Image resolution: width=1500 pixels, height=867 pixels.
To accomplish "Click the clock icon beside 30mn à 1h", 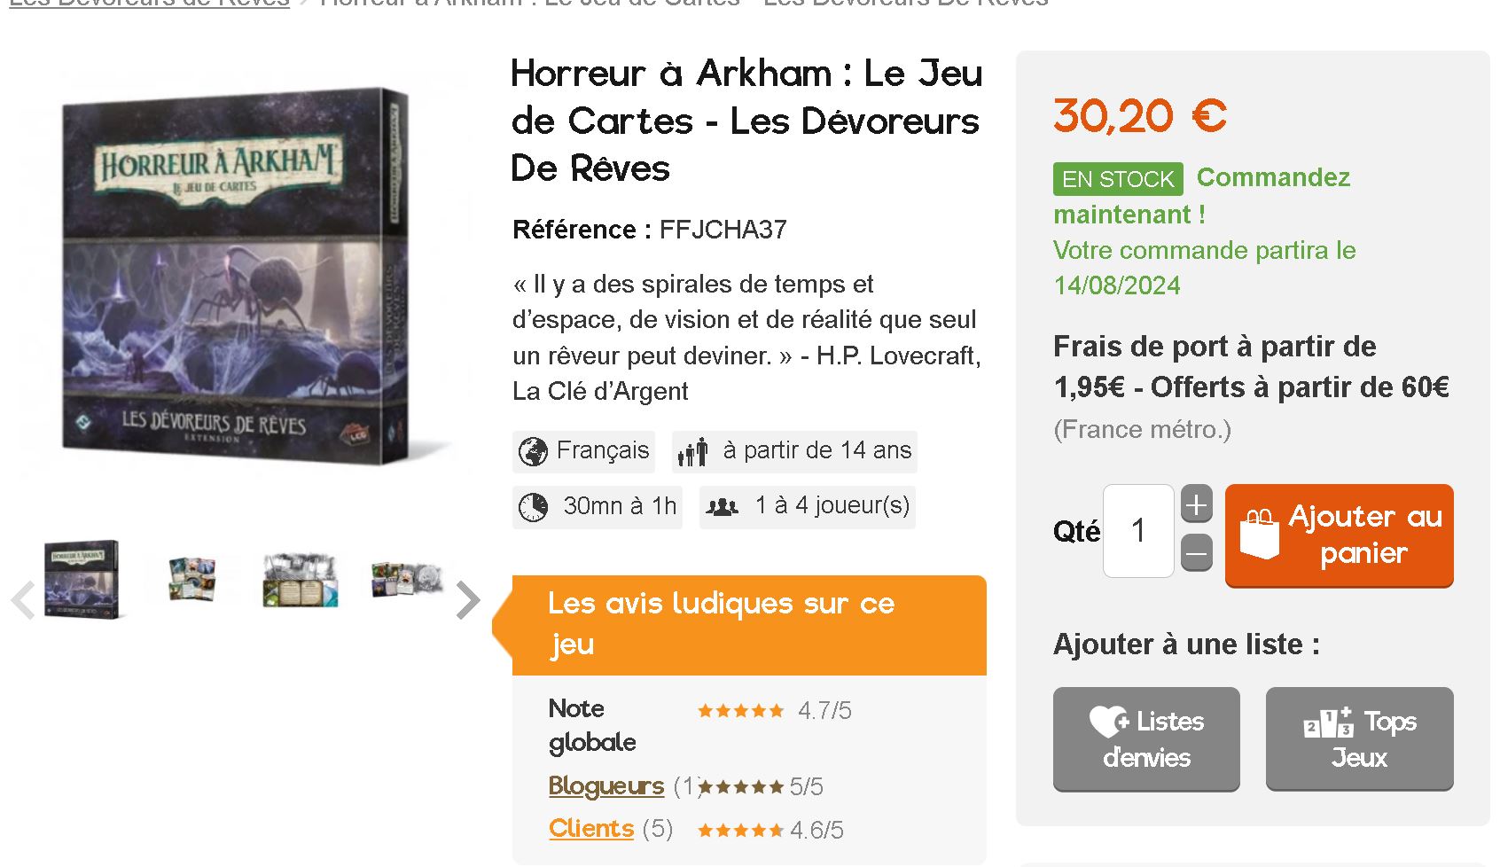I will click(533, 506).
